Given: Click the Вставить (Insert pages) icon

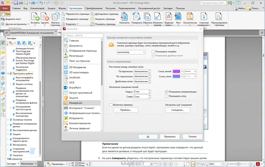Looking at the screenshot, I should tap(35, 17).
